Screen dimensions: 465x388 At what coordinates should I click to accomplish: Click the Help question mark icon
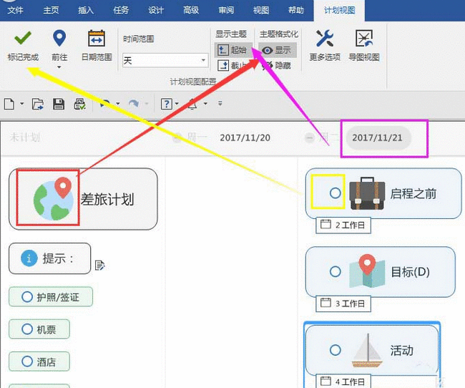tap(167, 104)
